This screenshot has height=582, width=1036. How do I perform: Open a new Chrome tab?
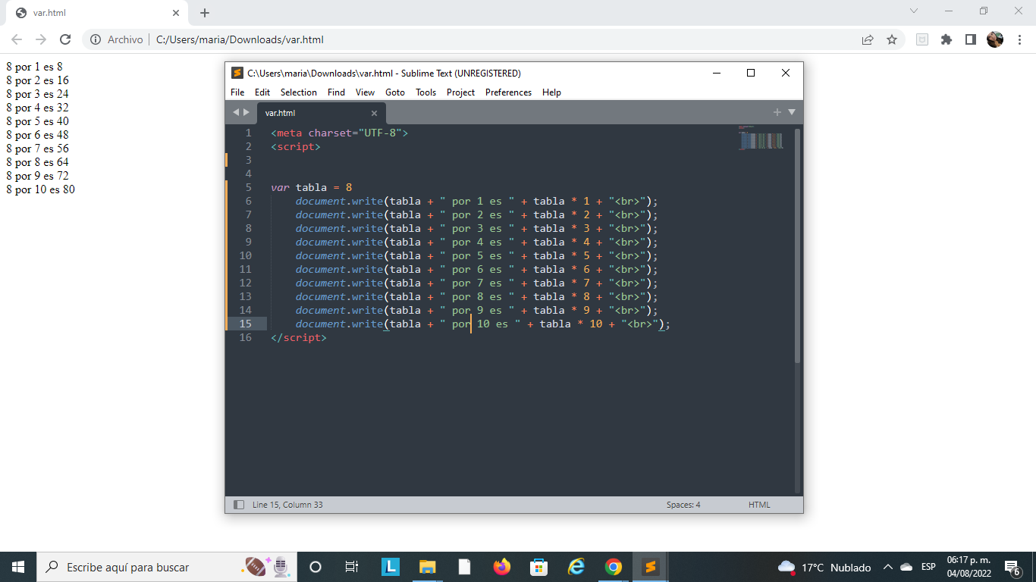point(205,13)
